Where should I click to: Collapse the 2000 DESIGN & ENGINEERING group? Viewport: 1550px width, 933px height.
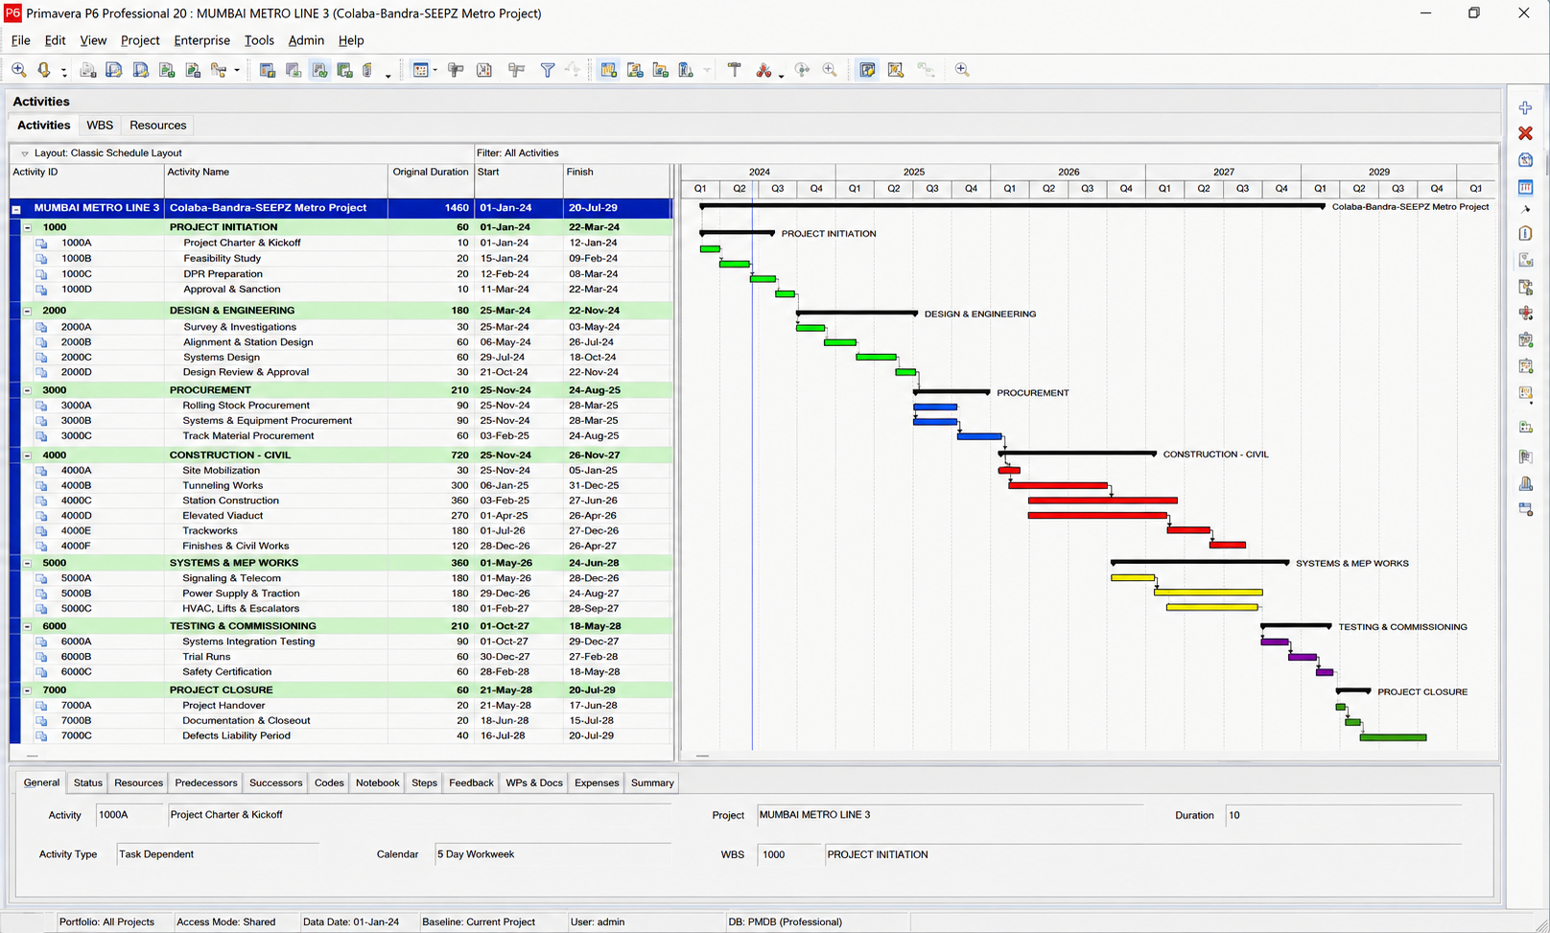coord(28,311)
